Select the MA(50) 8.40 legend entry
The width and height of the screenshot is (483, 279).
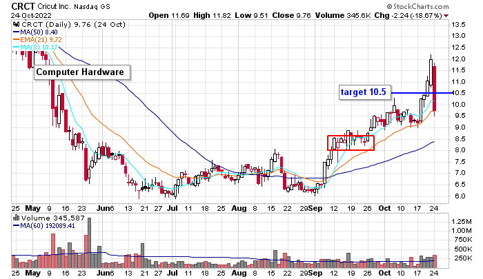[x=35, y=32]
